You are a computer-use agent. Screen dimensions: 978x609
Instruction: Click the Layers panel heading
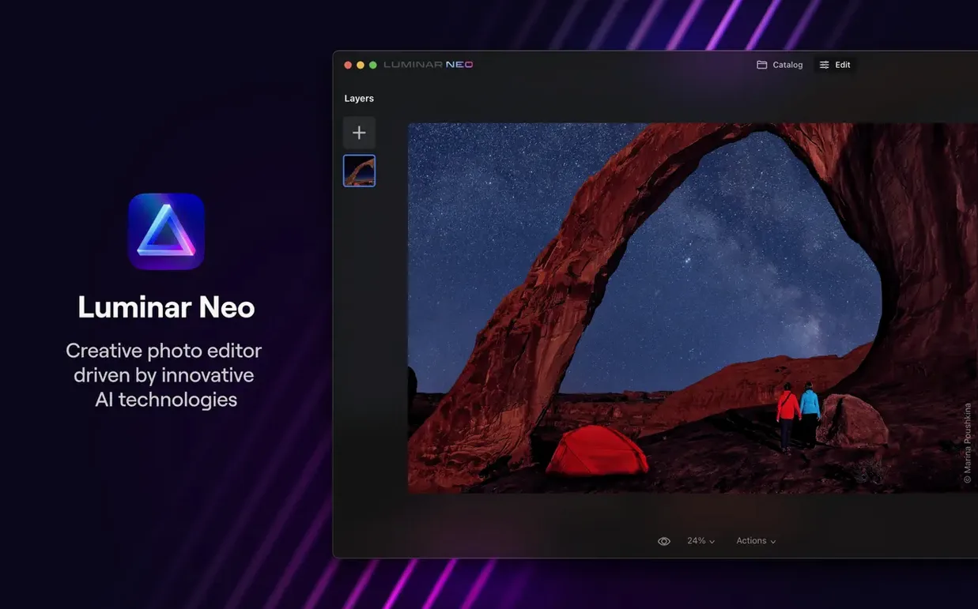point(359,99)
